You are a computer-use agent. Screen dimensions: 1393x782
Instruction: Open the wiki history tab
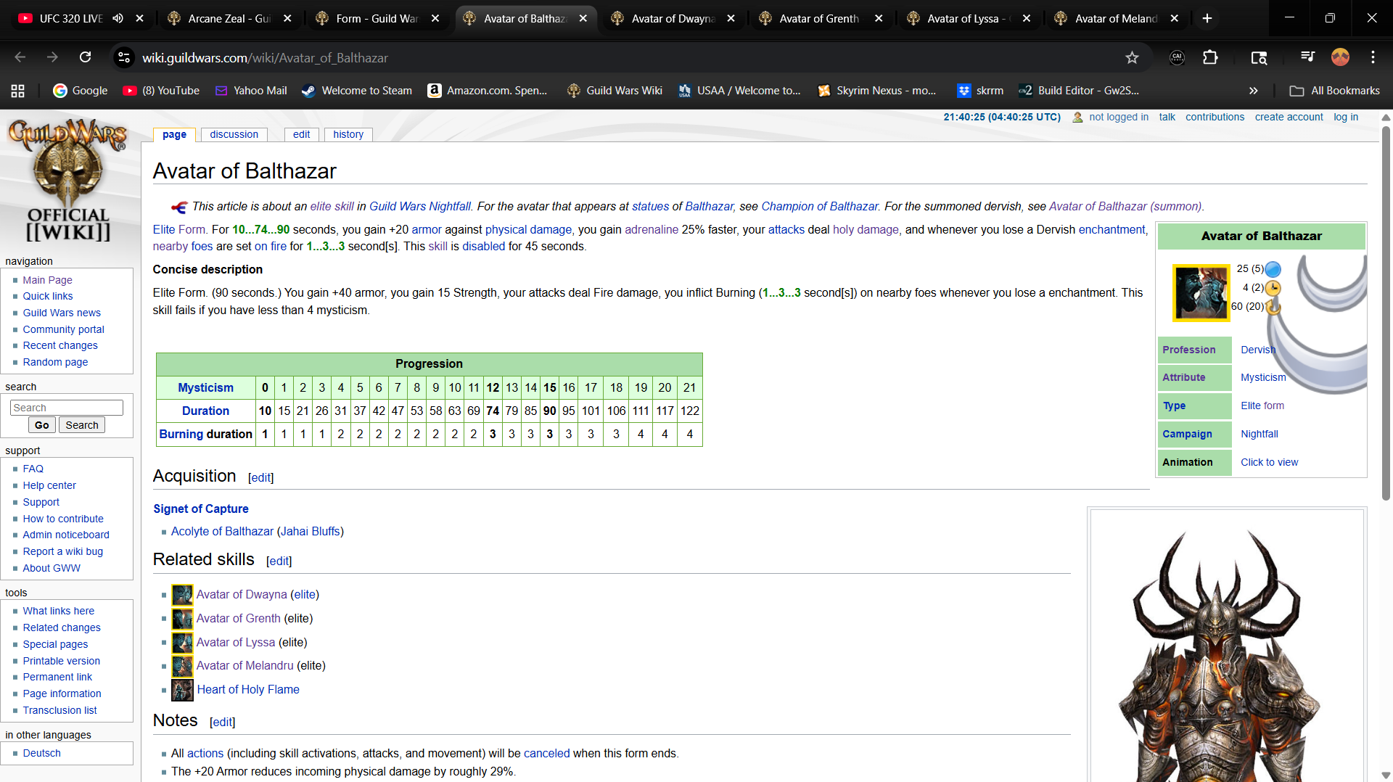pos(348,134)
